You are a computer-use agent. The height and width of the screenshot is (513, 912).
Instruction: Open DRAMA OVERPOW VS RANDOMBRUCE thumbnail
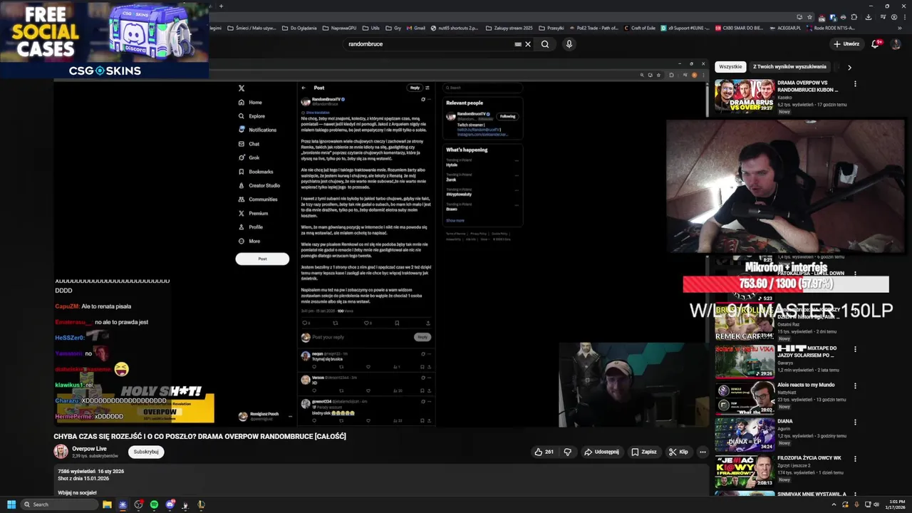point(745,96)
